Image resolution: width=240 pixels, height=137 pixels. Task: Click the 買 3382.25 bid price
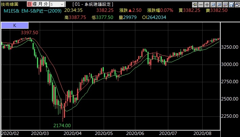click(189, 10)
